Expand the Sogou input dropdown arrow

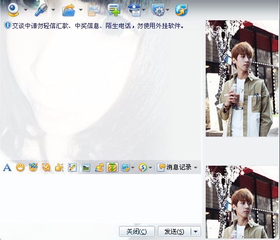click(x=150, y=167)
